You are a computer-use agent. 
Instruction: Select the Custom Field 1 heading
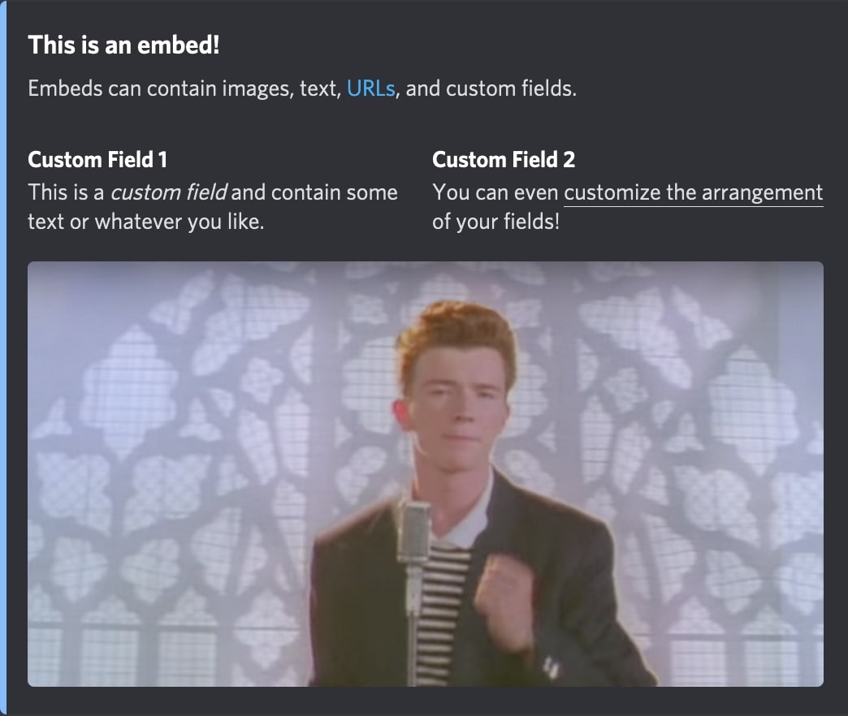[97, 160]
